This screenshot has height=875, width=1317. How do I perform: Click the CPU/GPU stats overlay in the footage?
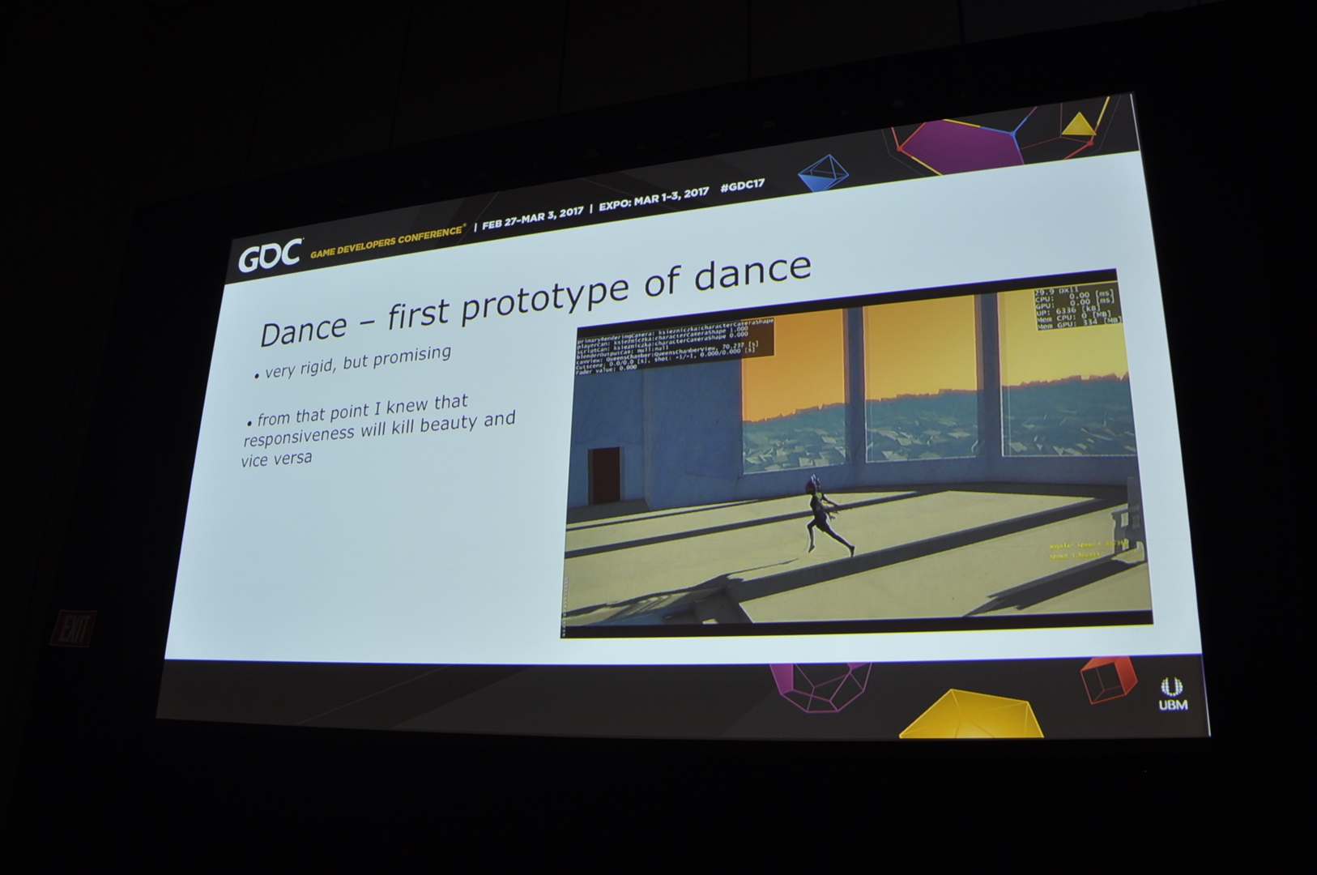pyautogui.click(x=1078, y=308)
